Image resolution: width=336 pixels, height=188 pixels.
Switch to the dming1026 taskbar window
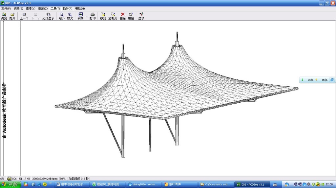tap(144, 185)
